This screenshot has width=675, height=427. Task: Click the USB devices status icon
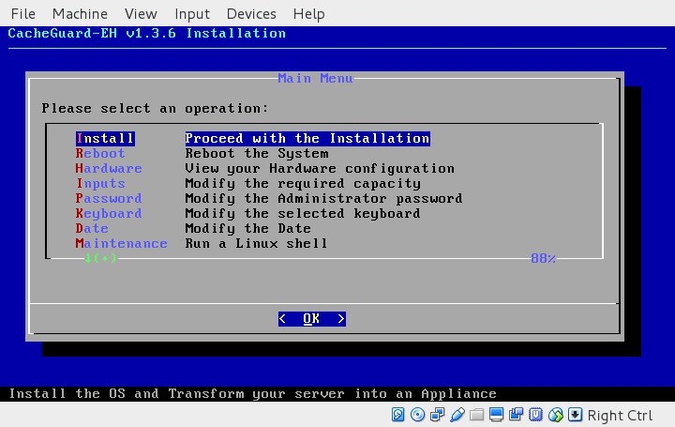(457, 415)
